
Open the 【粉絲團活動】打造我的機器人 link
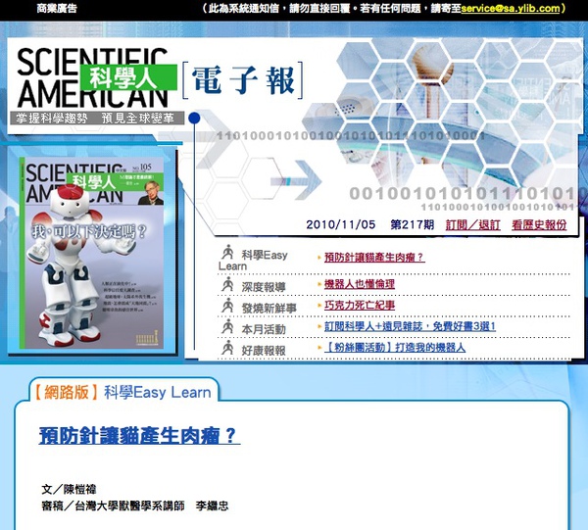tap(395, 347)
